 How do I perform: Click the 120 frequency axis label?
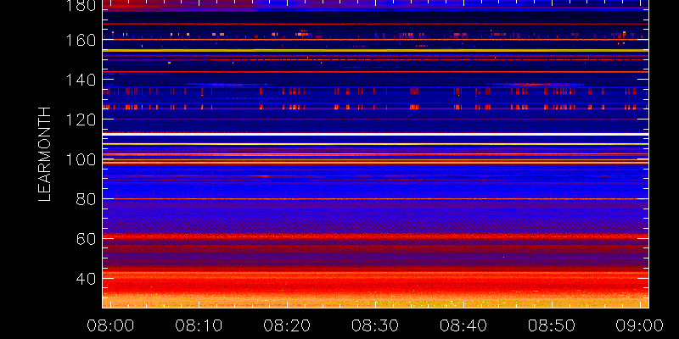(x=81, y=119)
